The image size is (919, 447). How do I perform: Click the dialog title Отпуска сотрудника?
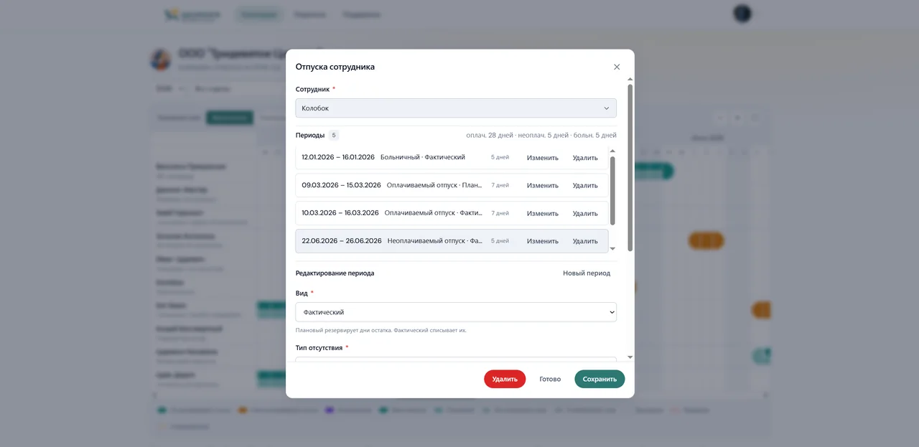click(x=335, y=67)
